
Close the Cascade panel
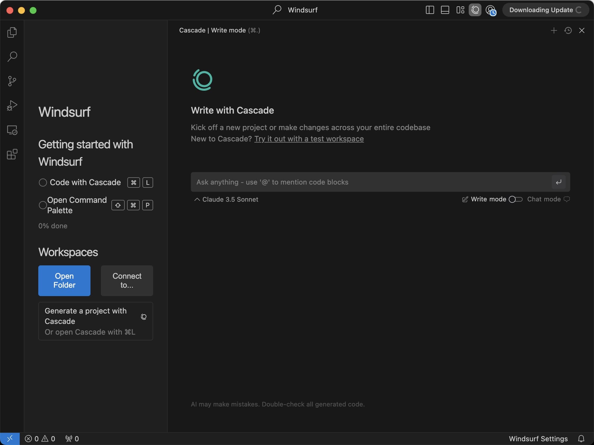click(x=582, y=30)
